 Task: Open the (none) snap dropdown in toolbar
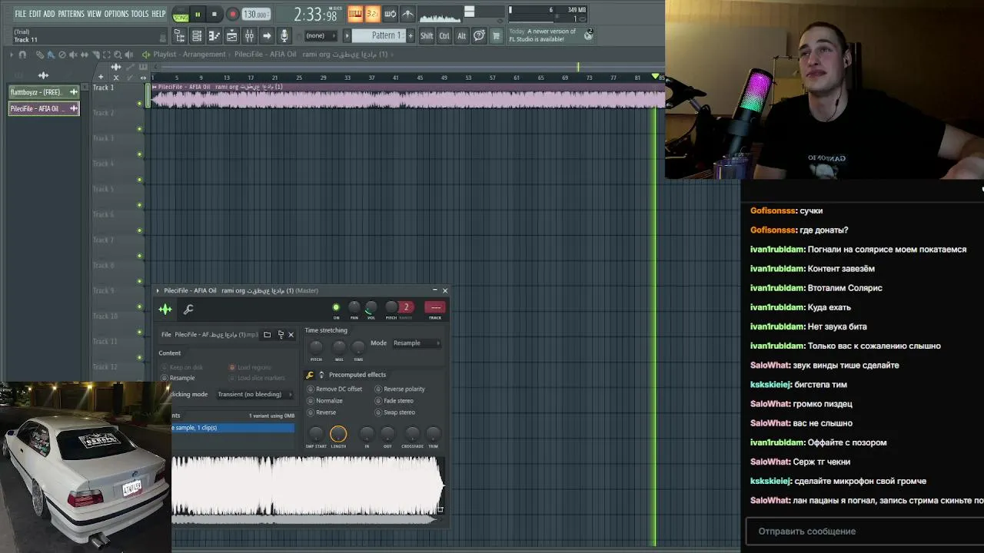(x=320, y=35)
